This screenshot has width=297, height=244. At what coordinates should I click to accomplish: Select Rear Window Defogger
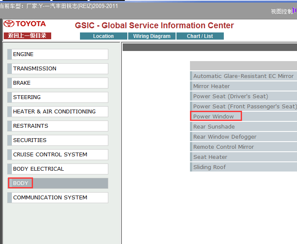click(243, 137)
